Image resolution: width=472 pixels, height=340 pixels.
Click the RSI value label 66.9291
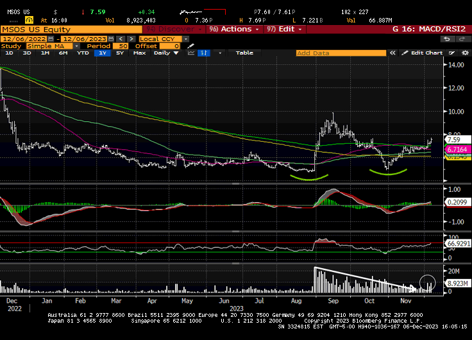459,243
